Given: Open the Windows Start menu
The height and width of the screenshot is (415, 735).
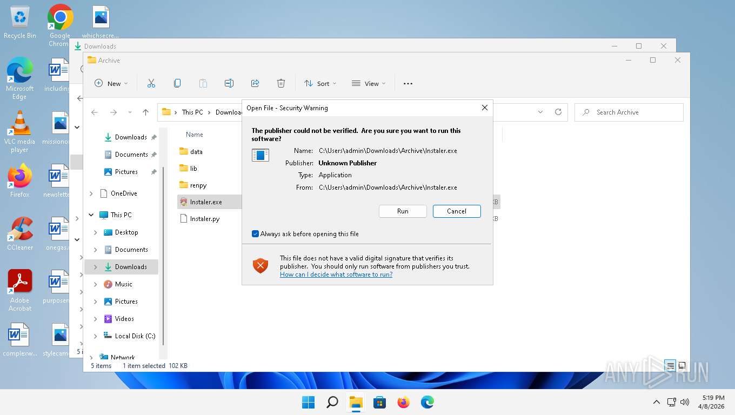Looking at the screenshot, I should pyautogui.click(x=309, y=402).
